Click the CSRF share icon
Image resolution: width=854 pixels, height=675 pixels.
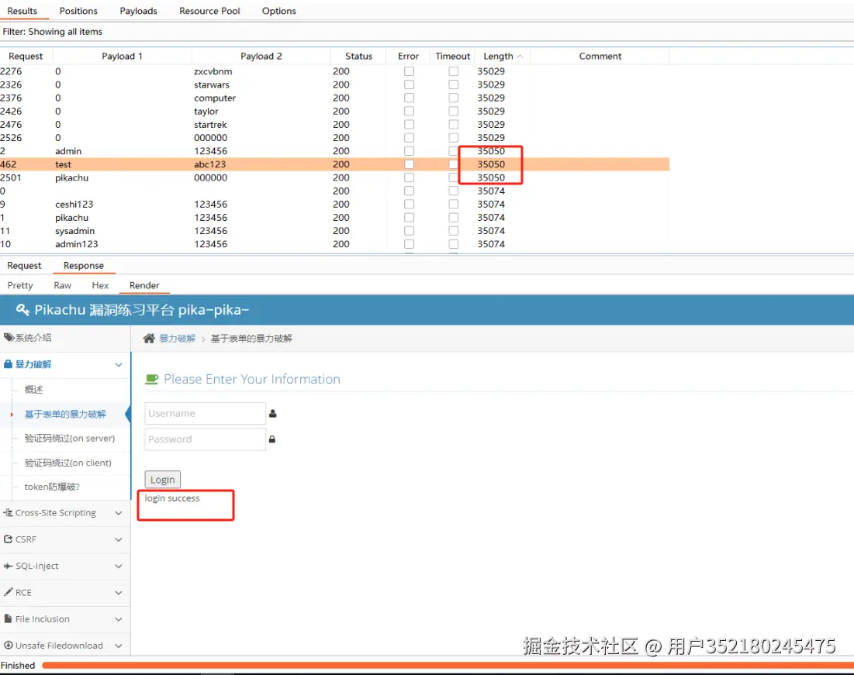pyautogui.click(x=9, y=539)
